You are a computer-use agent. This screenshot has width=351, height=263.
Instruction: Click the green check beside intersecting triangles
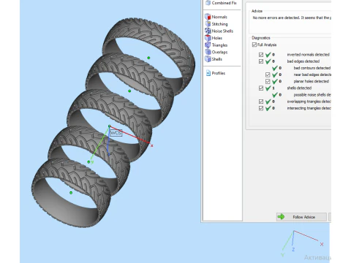coord(268,108)
